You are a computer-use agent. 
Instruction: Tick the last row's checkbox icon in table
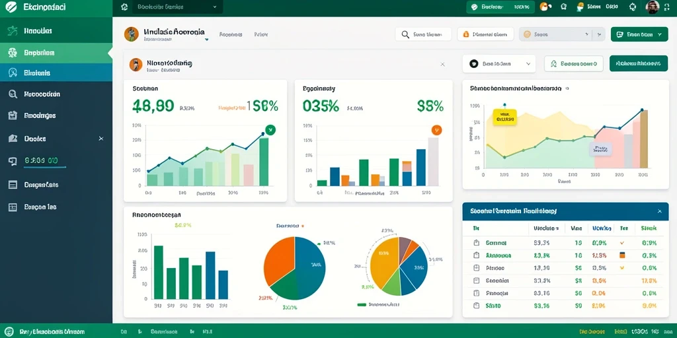(x=476, y=305)
